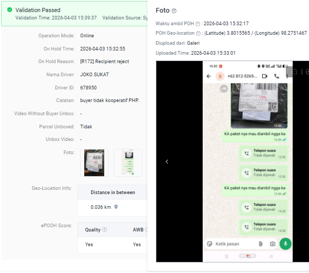This screenshot has height=273, width=309.
Task: Click the voice call phone icon in chat header
Action: click(x=277, y=76)
